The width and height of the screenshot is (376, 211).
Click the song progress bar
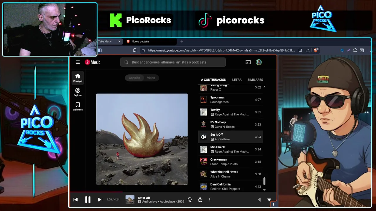[x=173, y=192]
